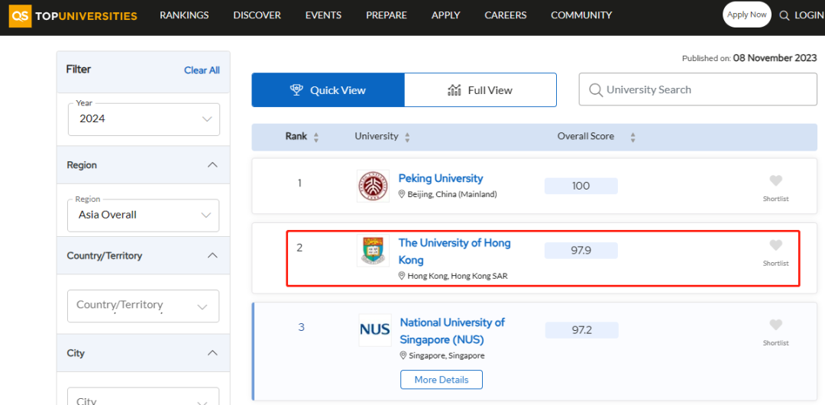Viewport: 825px width, 405px height.
Task: Click the Login link
Action: click(x=809, y=15)
